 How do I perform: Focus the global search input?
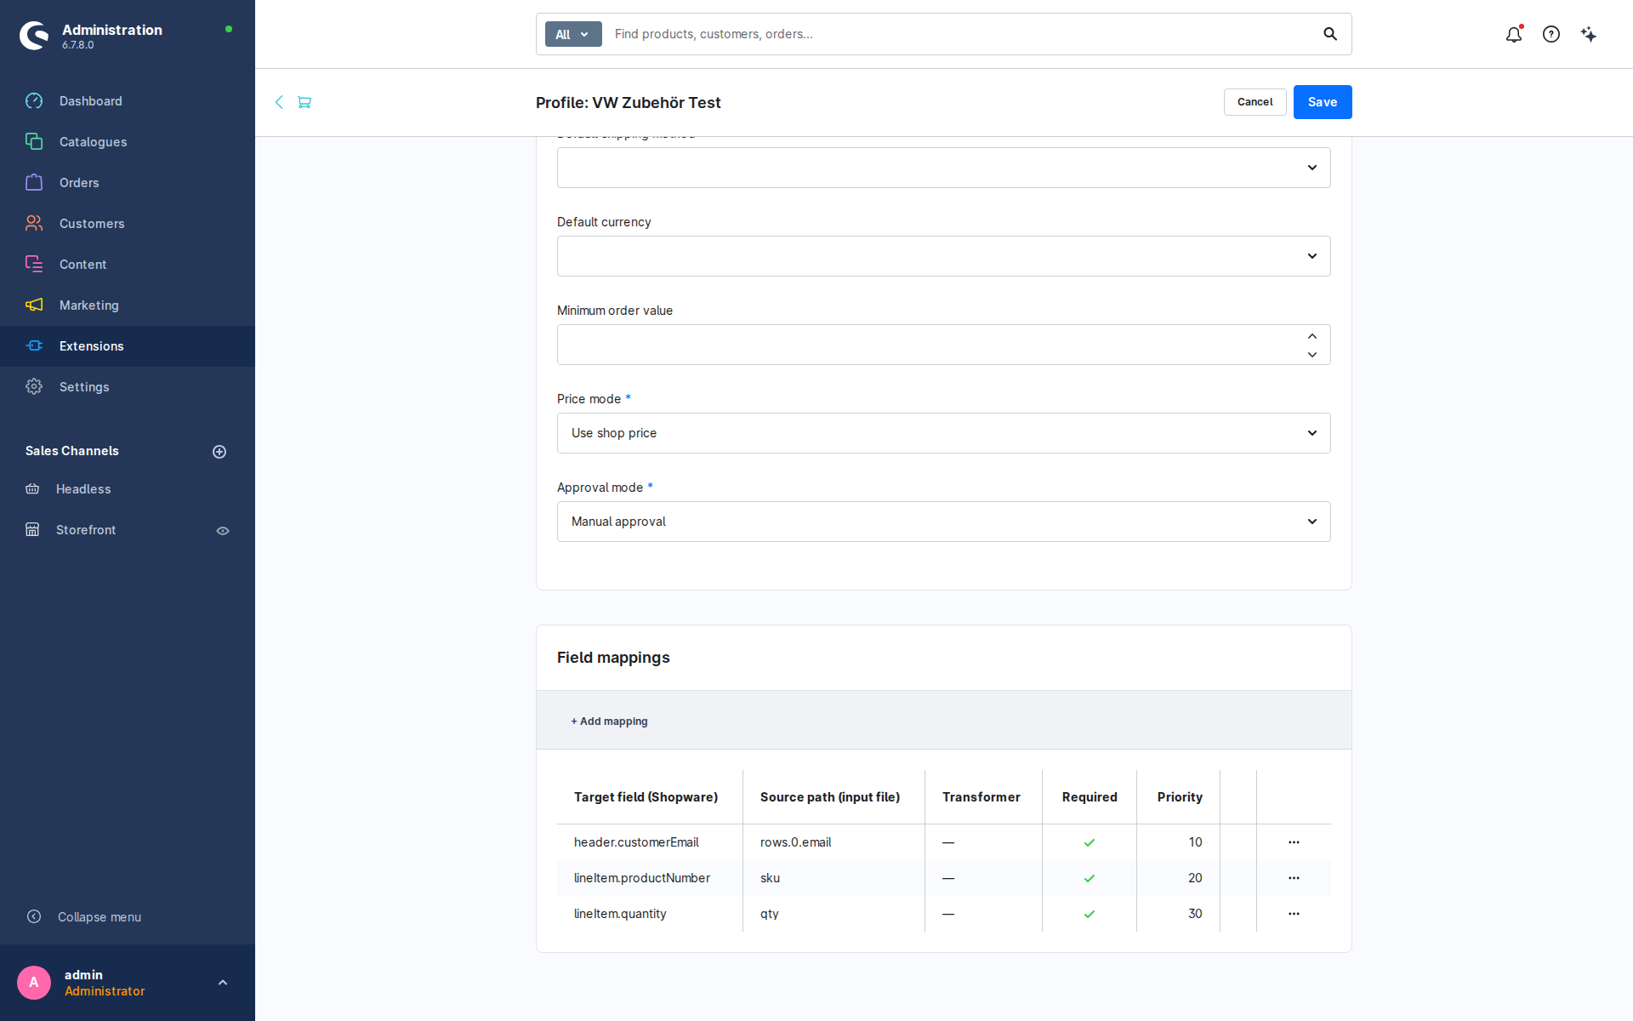click(x=961, y=34)
